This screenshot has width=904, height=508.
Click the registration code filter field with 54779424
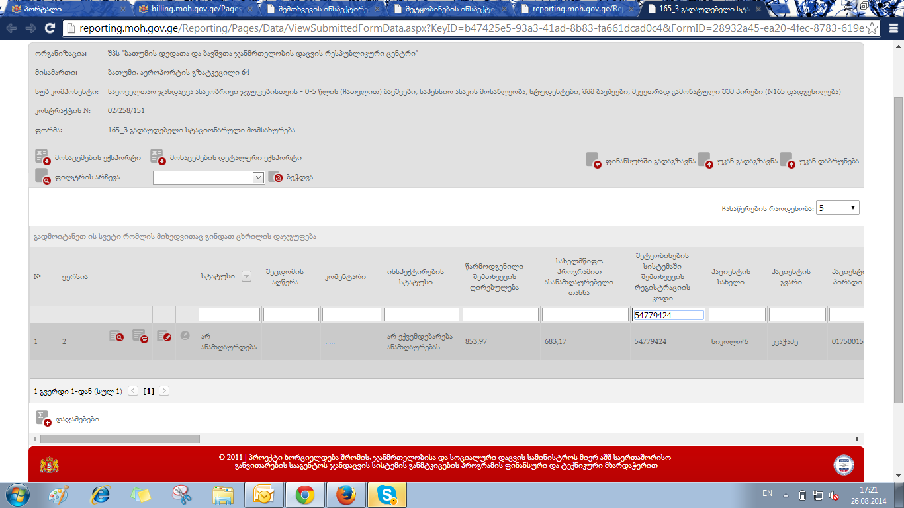point(668,315)
